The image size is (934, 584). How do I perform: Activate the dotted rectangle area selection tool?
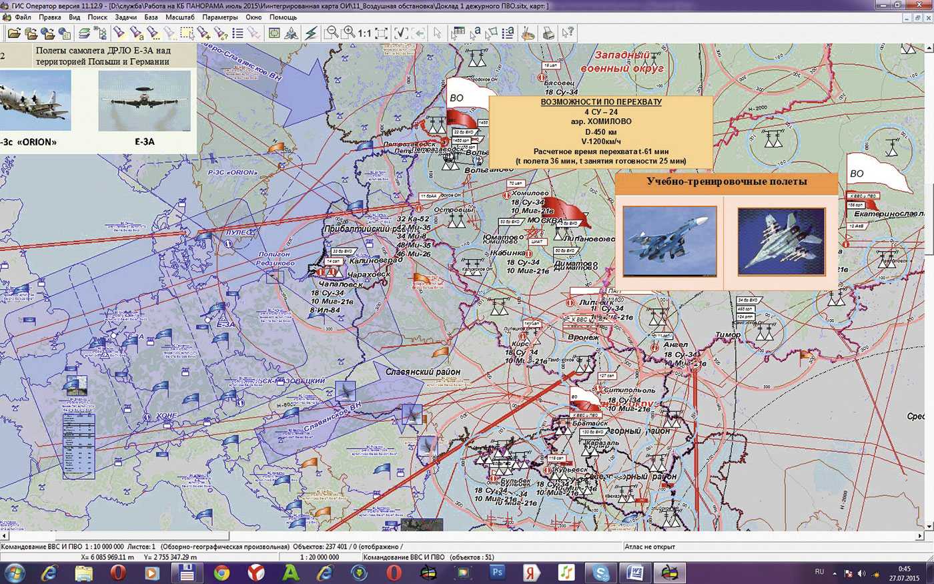tap(187, 33)
